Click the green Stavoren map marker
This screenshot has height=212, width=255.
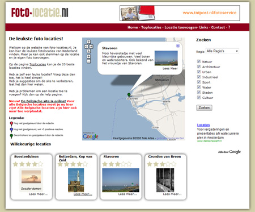(129, 95)
